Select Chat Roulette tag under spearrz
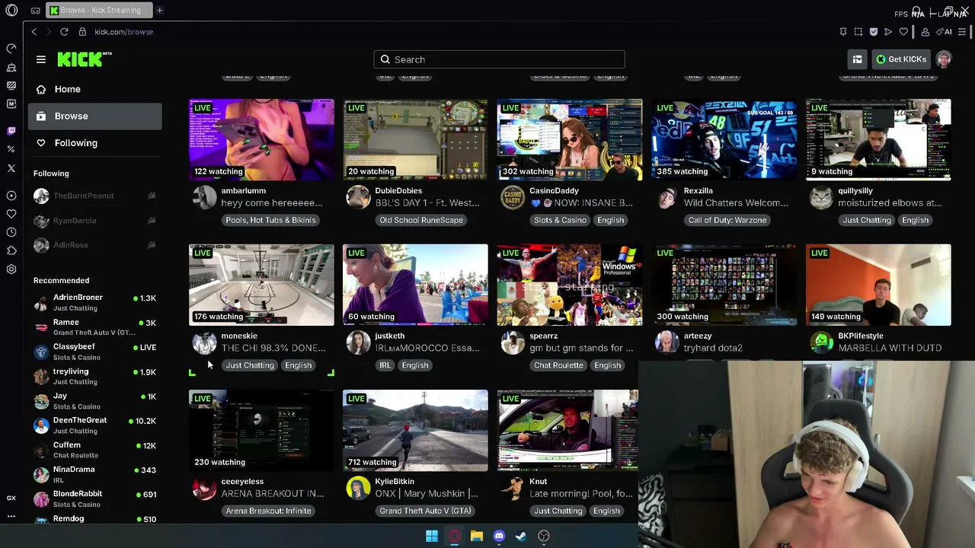 tap(558, 365)
